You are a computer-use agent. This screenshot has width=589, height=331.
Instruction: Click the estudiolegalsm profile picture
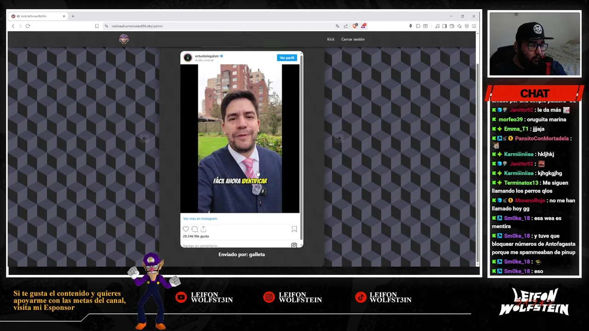pos(188,57)
